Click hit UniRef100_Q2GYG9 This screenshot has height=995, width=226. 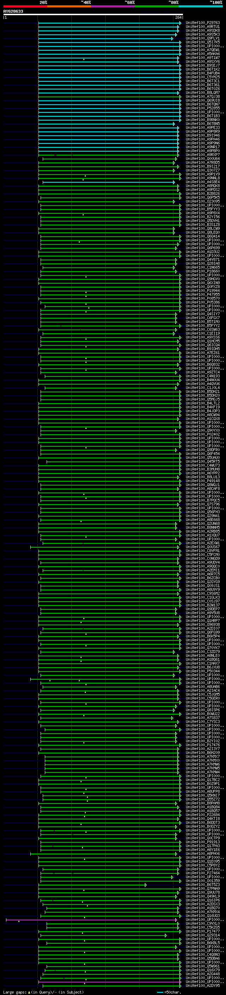click(x=203, y=582)
